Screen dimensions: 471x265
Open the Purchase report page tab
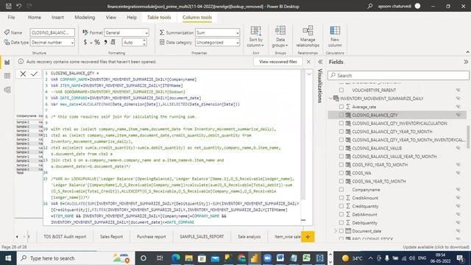click(x=151, y=237)
